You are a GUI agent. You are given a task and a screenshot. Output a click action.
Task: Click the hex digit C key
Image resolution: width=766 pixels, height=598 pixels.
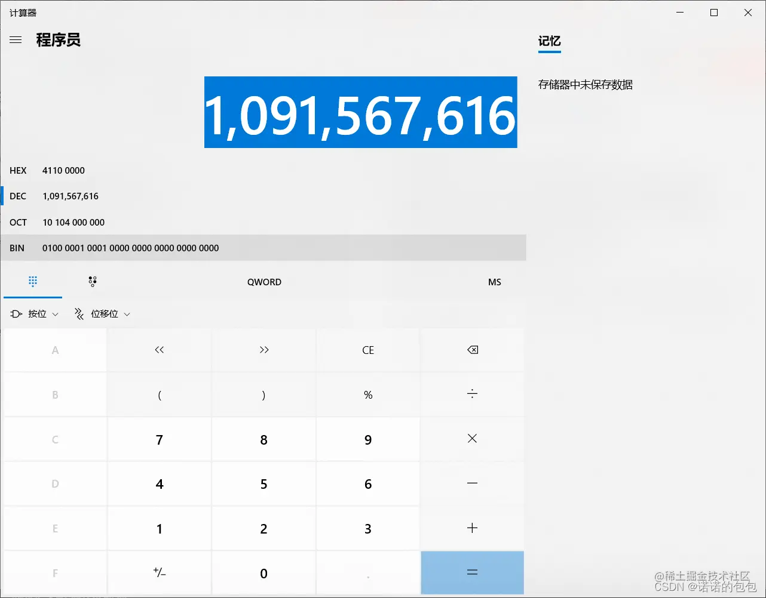pyautogui.click(x=55, y=439)
